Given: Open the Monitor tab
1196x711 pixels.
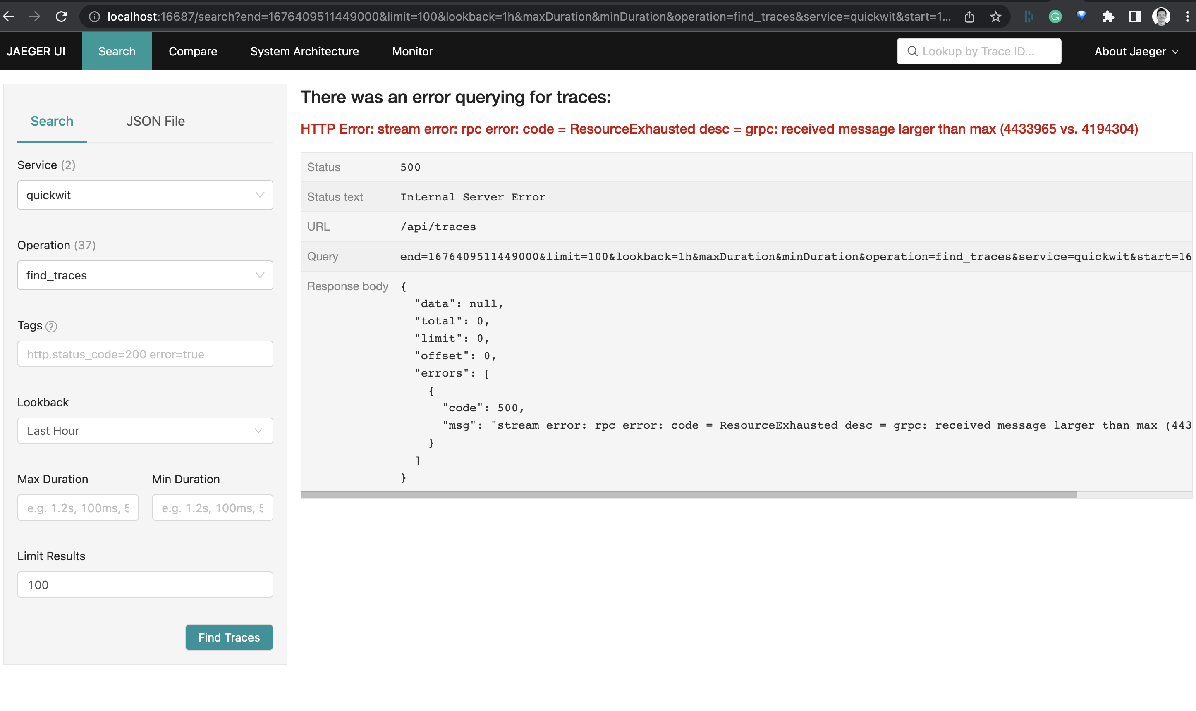Looking at the screenshot, I should pos(412,51).
